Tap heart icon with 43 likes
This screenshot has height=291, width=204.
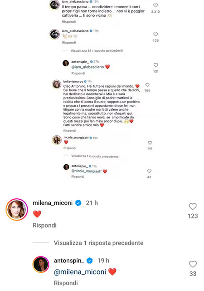click(149, 171)
